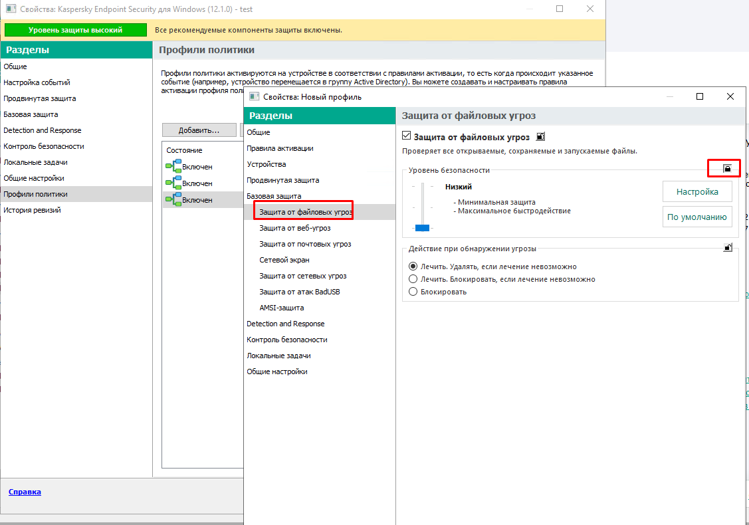Close the Новый профиль window
This screenshot has height=525, width=749.
(x=730, y=96)
